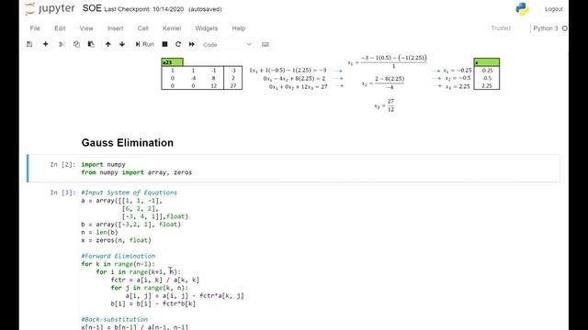This screenshot has height=330, width=588.
Task: Cut selected cells with scissors icon
Action: click(x=62, y=44)
